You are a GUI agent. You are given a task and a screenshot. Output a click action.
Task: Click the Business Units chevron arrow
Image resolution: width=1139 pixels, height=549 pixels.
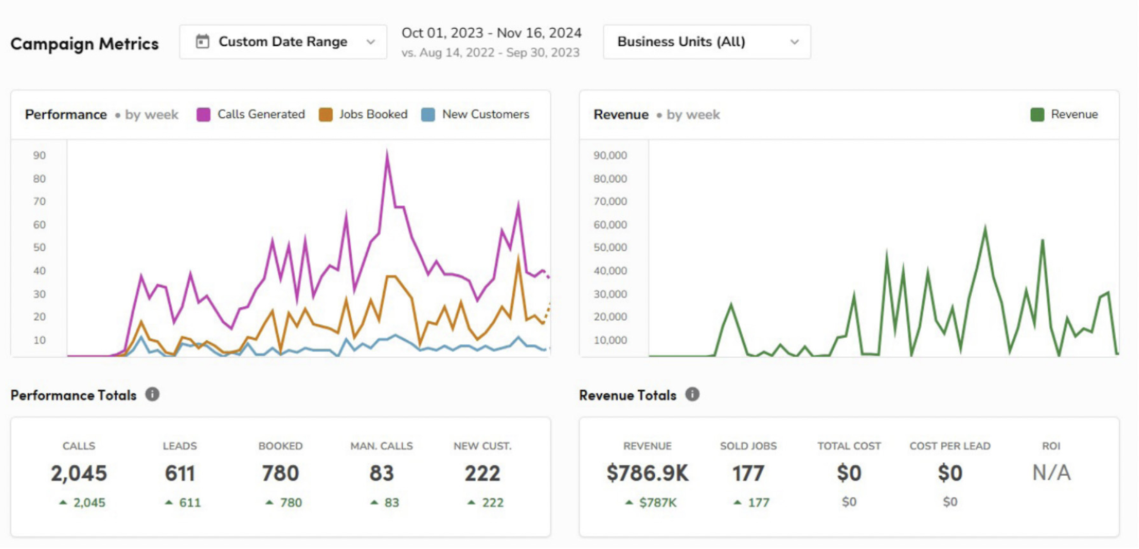pos(795,42)
